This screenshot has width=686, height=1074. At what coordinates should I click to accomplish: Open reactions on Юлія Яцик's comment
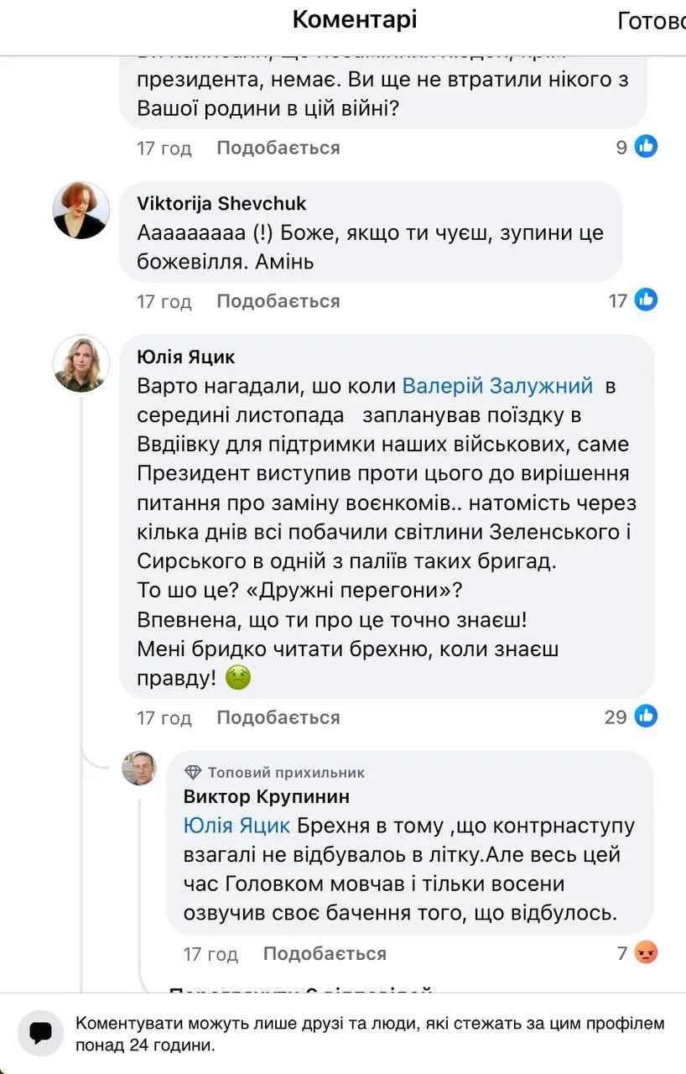(x=646, y=716)
